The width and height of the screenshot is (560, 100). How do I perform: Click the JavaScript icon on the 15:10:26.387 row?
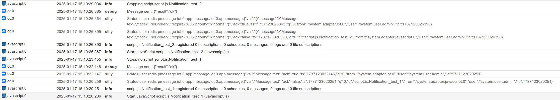click(4, 51)
